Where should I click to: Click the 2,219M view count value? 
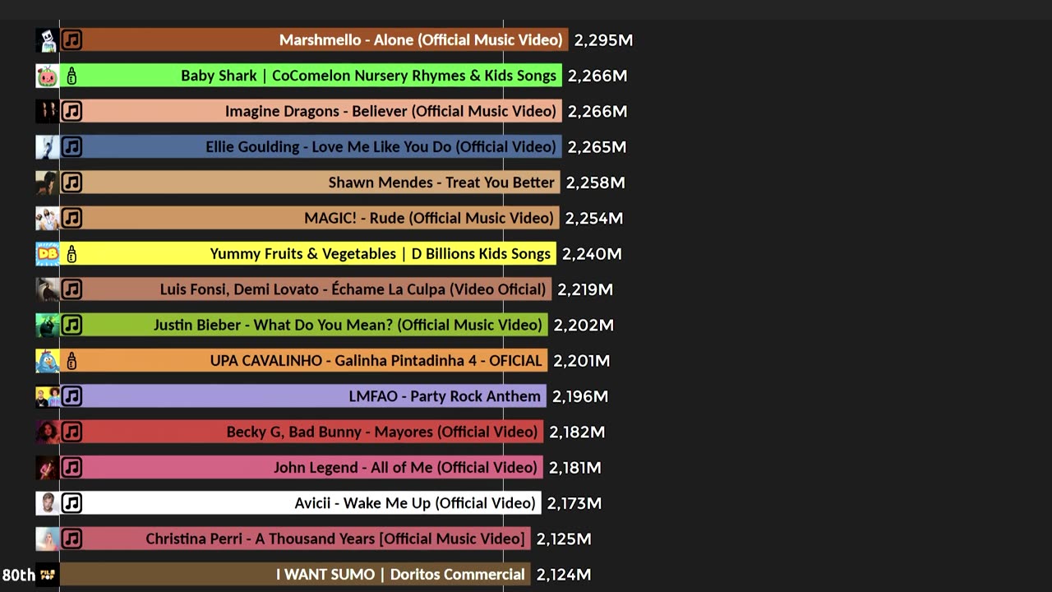pyautogui.click(x=585, y=289)
